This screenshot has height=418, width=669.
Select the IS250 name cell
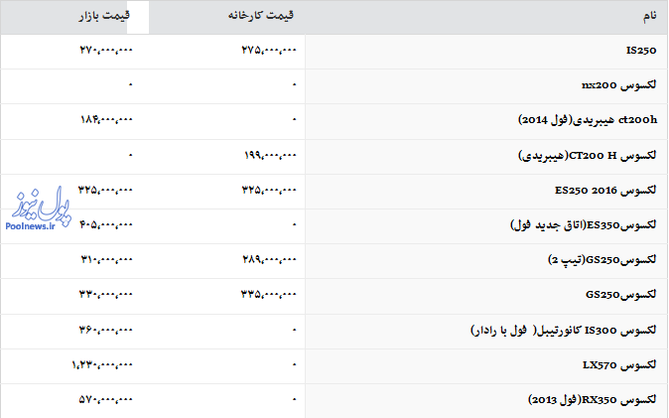click(x=641, y=51)
